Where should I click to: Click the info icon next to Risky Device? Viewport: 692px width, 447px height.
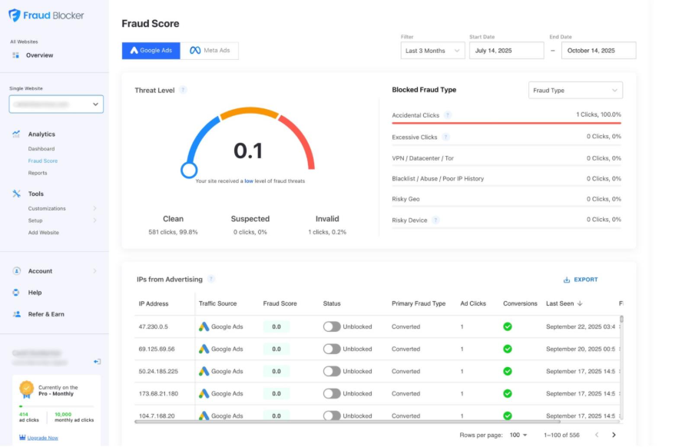tap(435, 220)
